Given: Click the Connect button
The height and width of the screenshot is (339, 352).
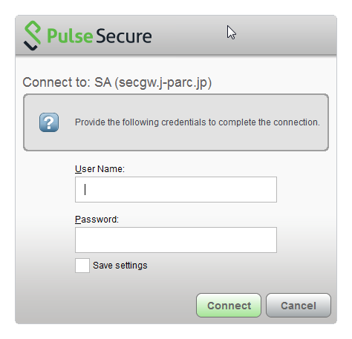Looking at the screenshot, I should (229, 306).
